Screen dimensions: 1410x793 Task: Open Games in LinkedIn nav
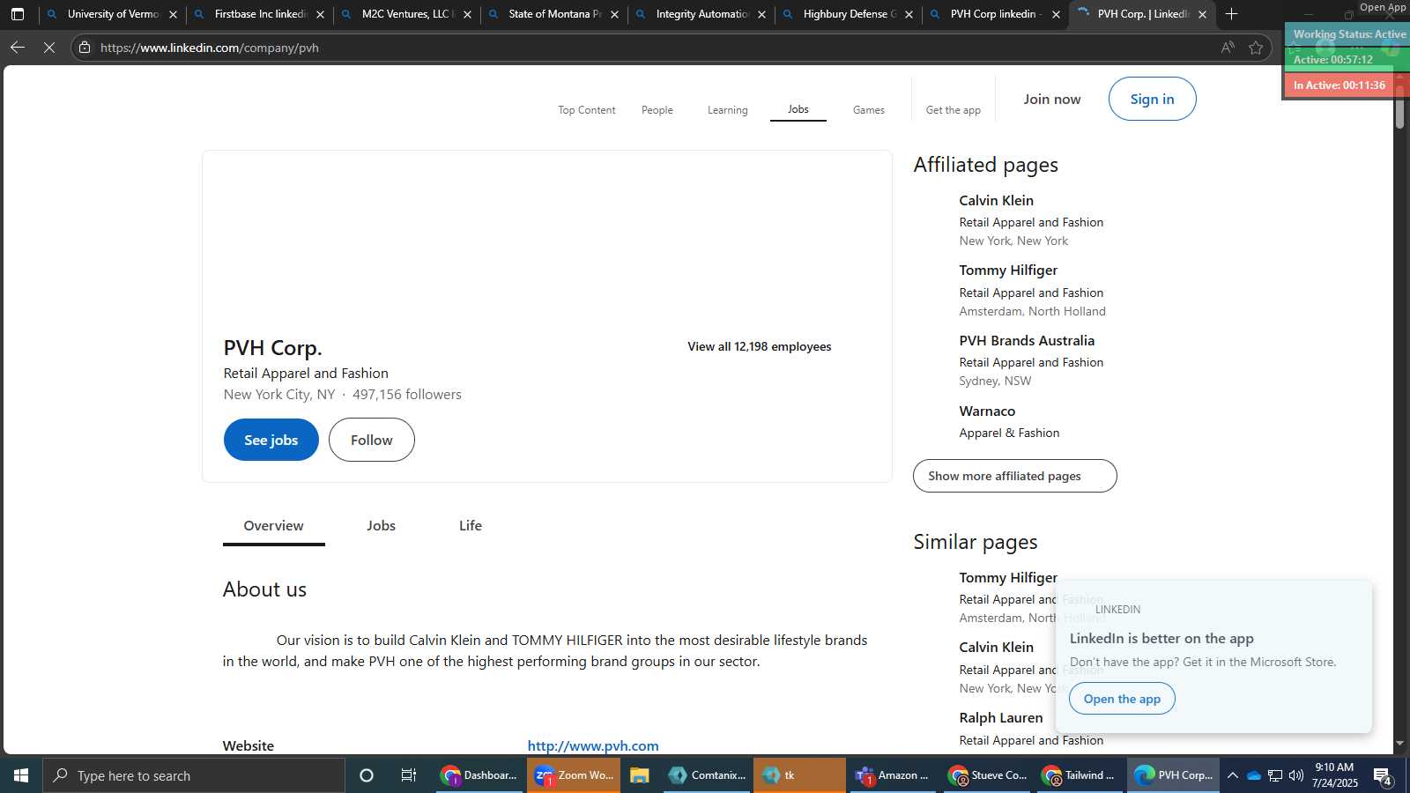pos(869,110)
